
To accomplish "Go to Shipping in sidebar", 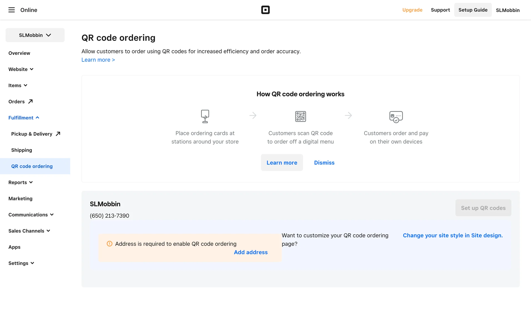I will (x=22, y=150).
